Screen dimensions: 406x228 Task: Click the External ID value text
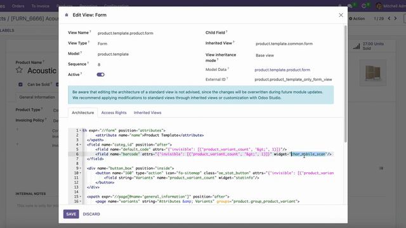point(293,79)
